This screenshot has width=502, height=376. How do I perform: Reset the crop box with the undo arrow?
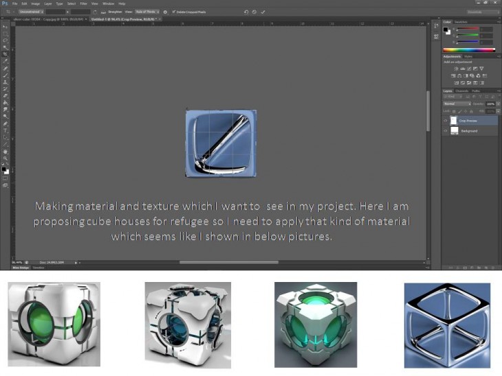pyautogui.click(x=246, y=12)
